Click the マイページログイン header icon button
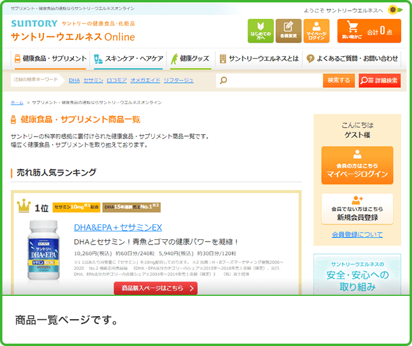The height and width of the screenshot is (346, 412). tap(316, 31)
